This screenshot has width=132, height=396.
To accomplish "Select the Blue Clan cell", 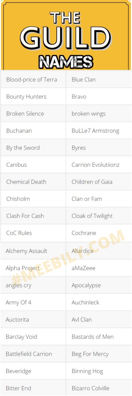I will coord(99,79).
